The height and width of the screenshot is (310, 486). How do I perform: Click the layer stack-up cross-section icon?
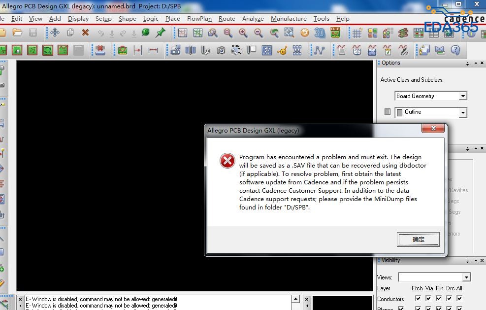pos(403,33)
